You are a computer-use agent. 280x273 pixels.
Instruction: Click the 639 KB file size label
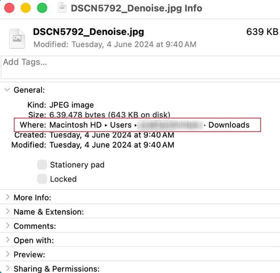(x=262, y=32)
